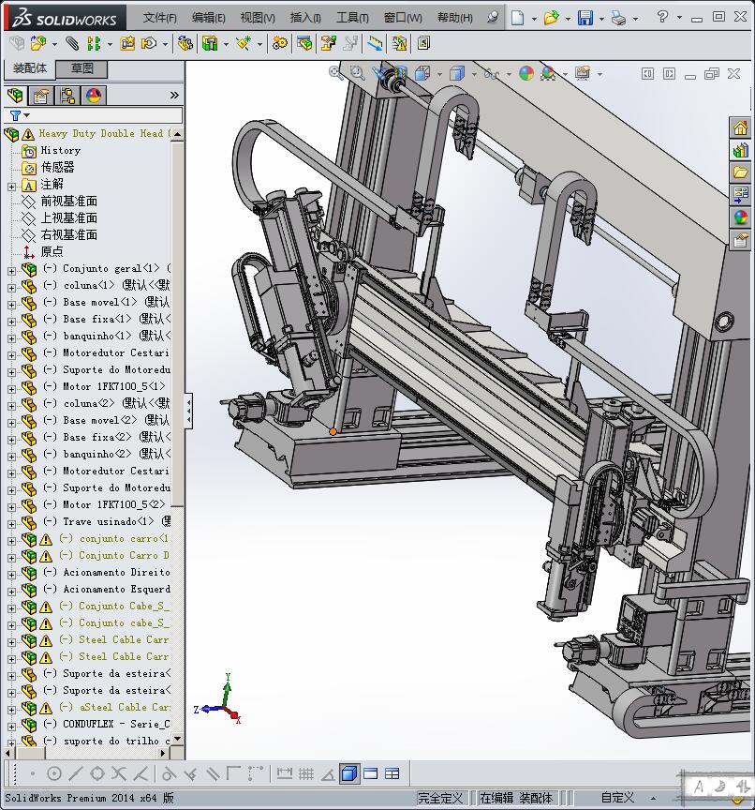
Task: Click the Assembly Features icon
Action: (210, 43)
